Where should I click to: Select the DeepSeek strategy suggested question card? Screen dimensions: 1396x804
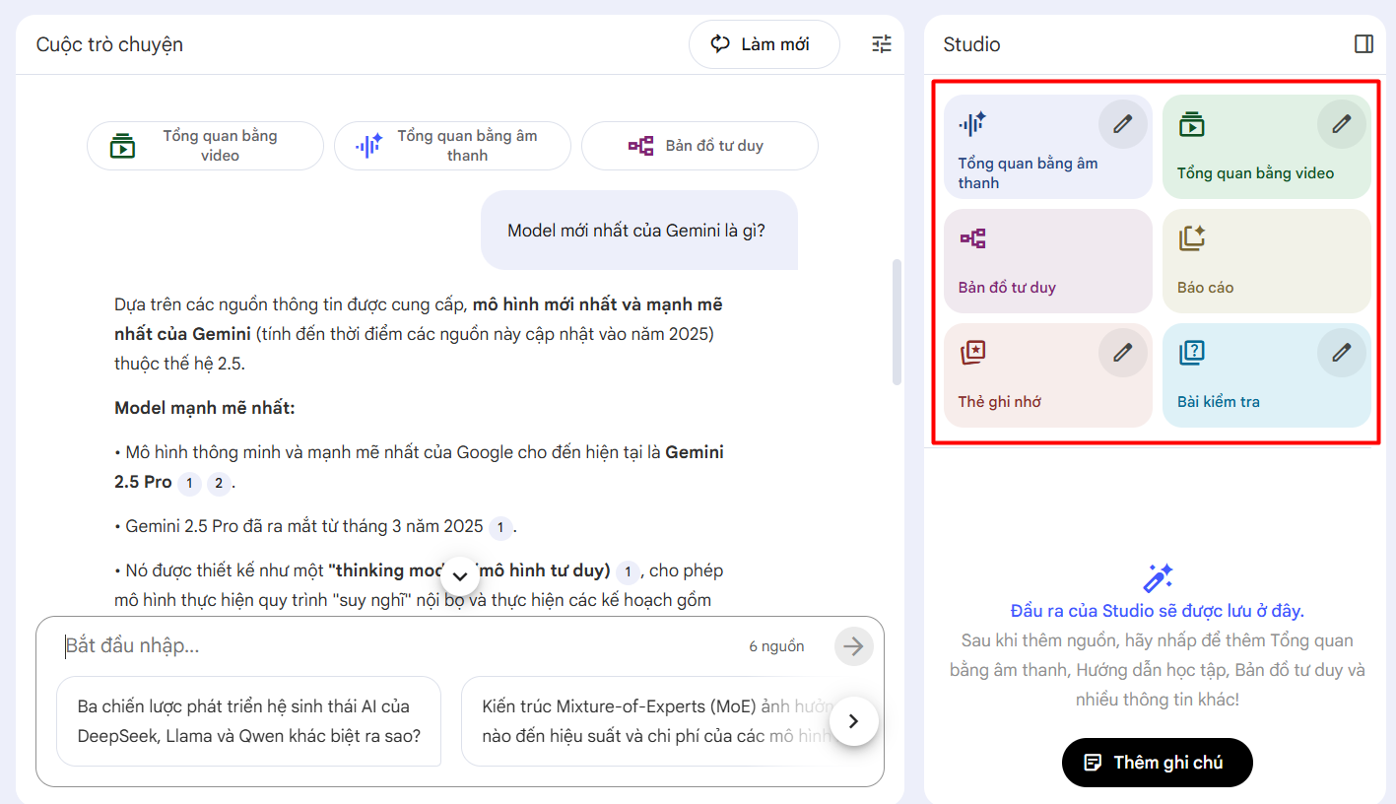click(x=248, y=720)
